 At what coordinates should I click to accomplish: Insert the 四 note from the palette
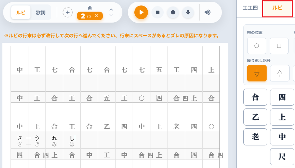282,97
